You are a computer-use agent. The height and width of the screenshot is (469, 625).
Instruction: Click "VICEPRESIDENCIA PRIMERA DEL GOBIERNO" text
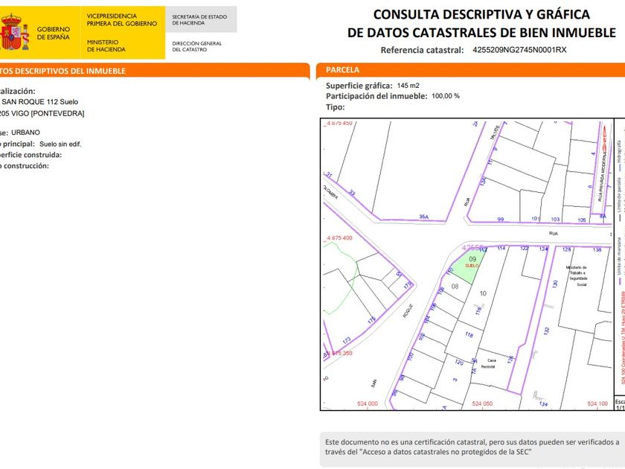[x=121, y=20]
